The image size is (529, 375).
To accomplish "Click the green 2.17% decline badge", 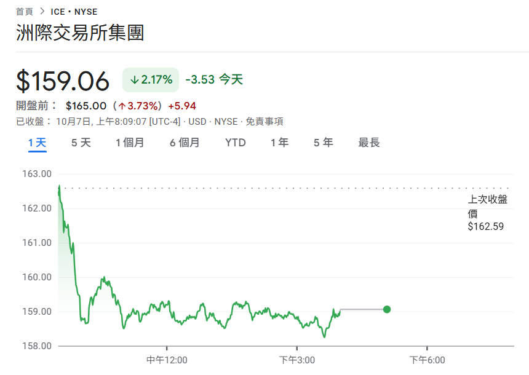I will tap(150, 79).
